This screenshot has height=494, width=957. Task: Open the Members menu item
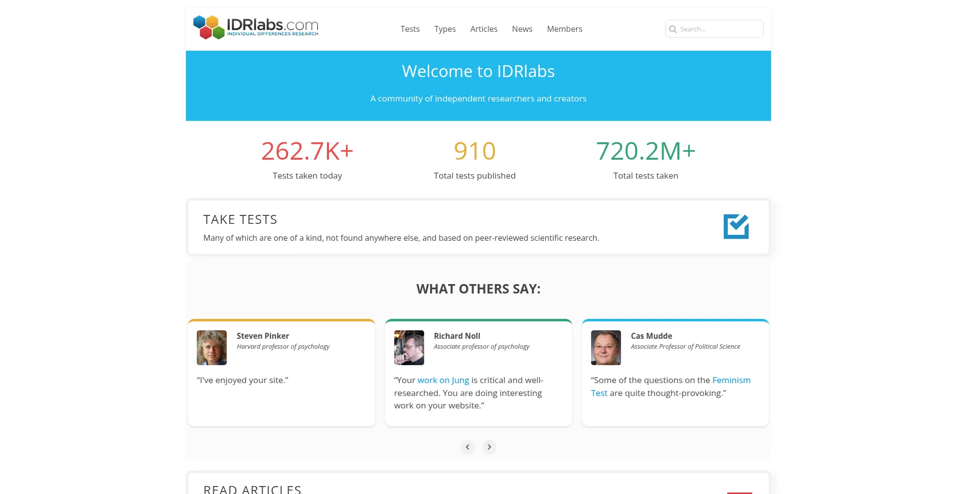click(x=565, y=29)
